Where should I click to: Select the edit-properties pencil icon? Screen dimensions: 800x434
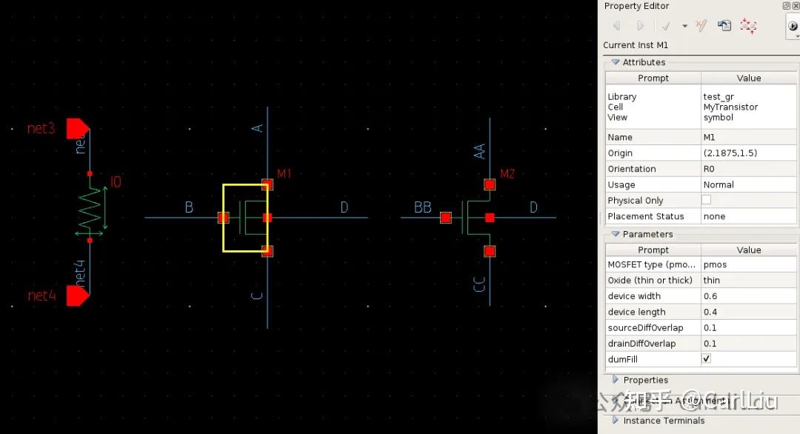[701, 25]
